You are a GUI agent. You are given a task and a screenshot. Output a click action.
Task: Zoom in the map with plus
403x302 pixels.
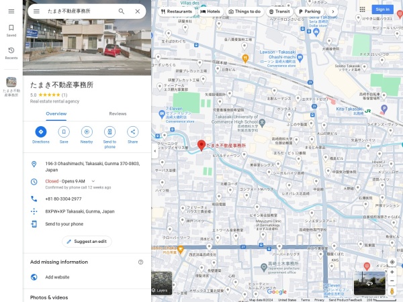click(392, 272)
